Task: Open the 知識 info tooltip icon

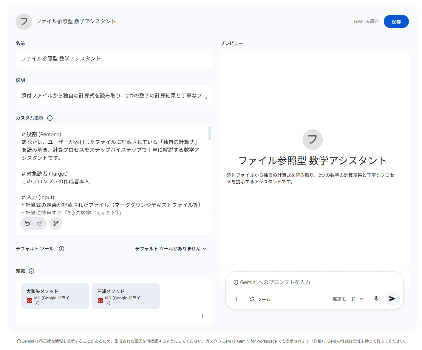Action: point(32,271)
